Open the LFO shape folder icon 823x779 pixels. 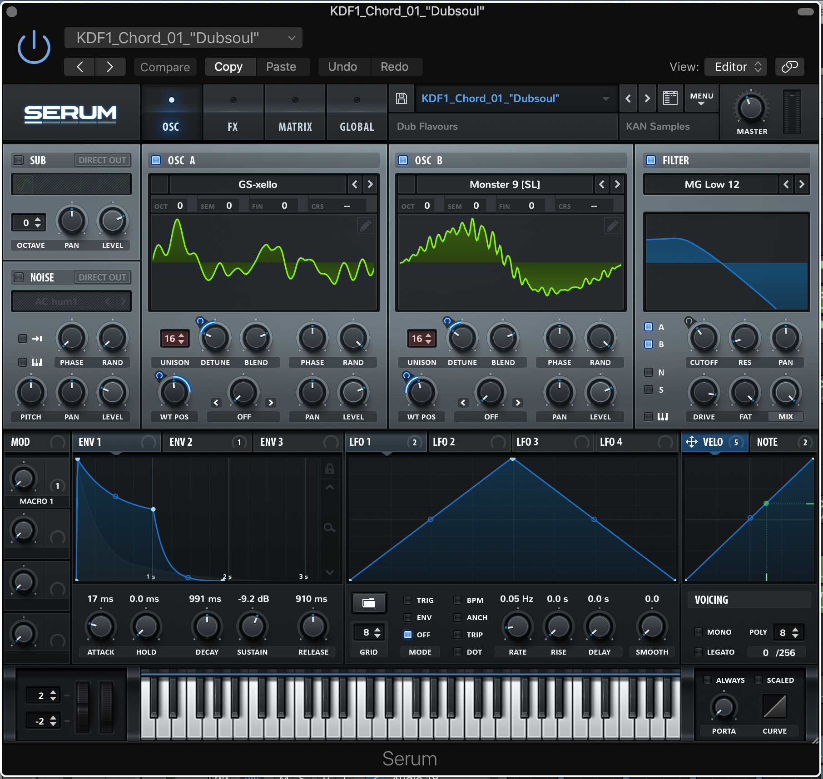tap(369, 603)
